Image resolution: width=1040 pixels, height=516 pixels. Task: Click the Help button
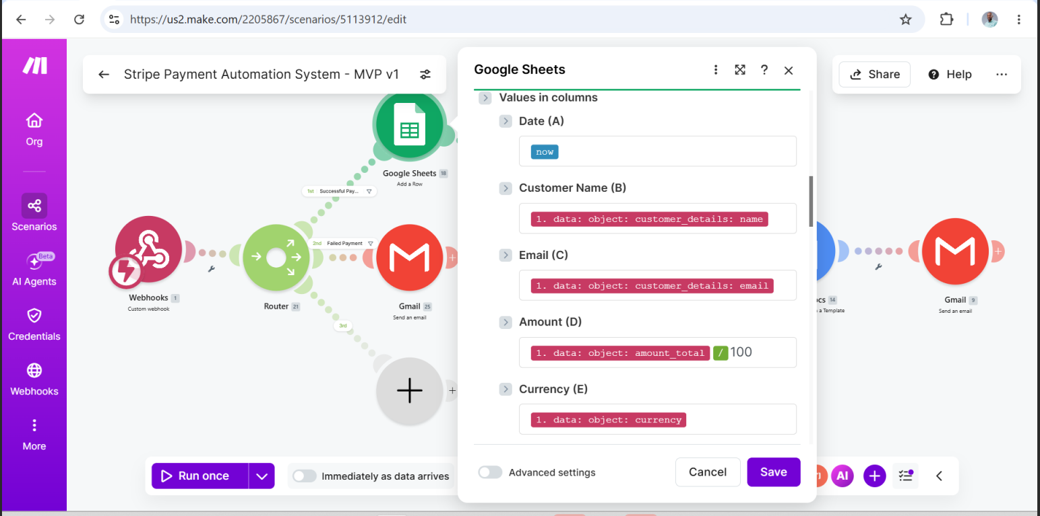[950, 74]
